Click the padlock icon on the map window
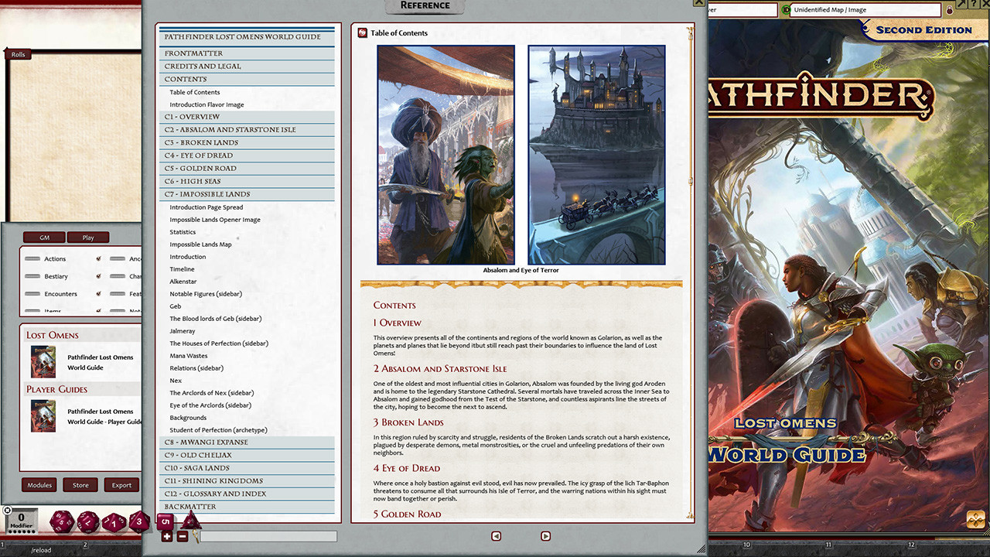Image resolution: width=990 pixels, height=557 pixels. pos(949,11)
